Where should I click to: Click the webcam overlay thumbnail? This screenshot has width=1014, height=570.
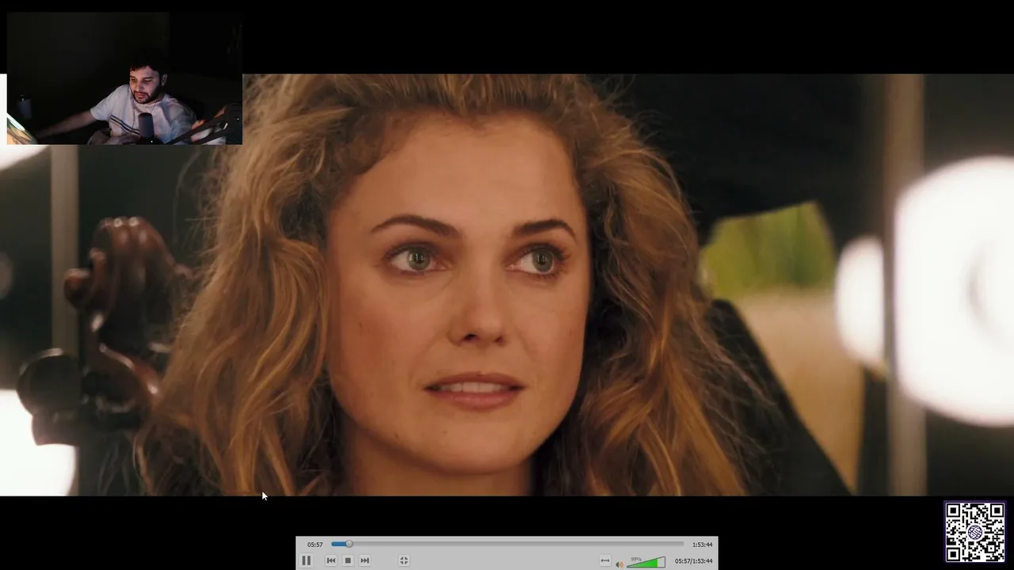click(124, 78)
